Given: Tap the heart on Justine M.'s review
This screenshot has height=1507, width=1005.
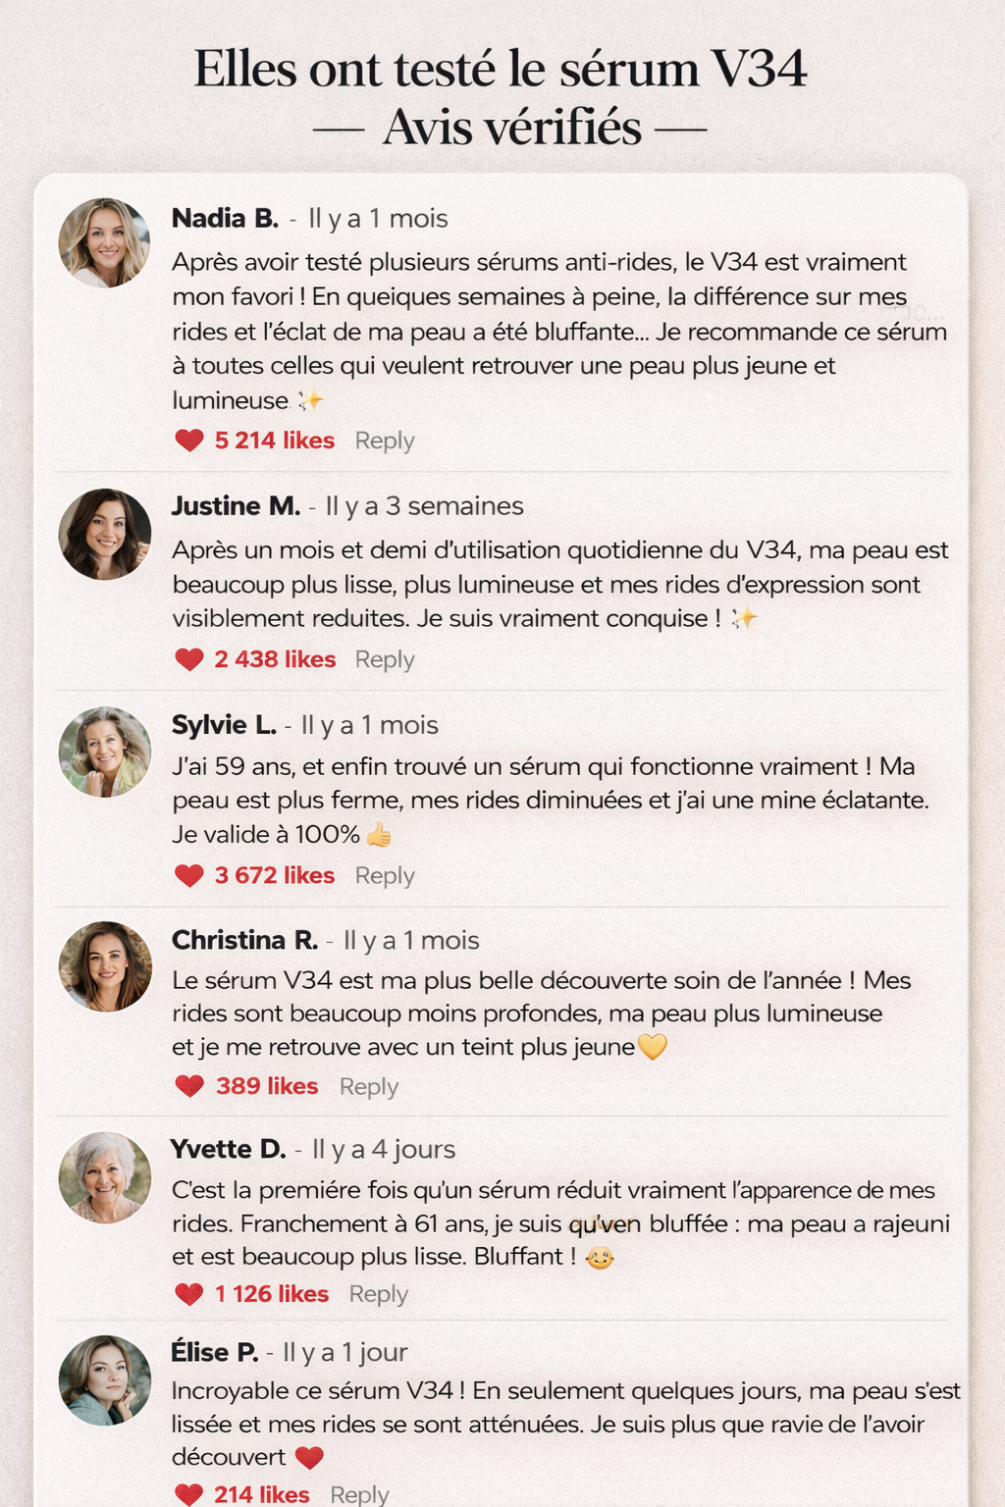Looking at the screenshot, I should (x=188, y=659).
